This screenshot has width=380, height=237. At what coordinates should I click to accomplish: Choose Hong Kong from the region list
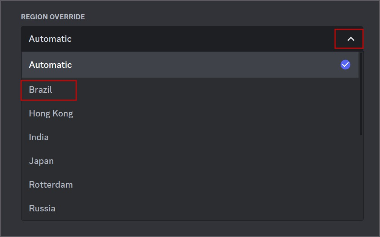[51, 113]
